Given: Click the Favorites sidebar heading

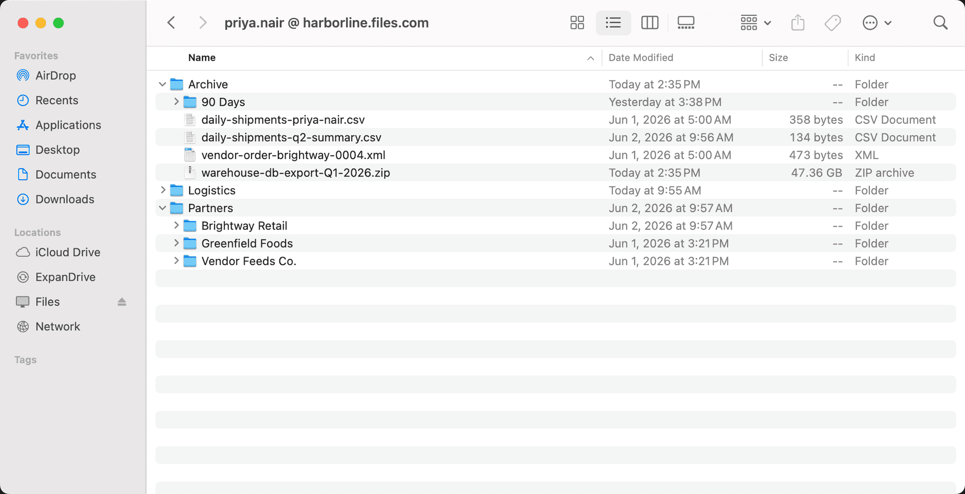Looking at the screenshot, I should (x=36, y=56).
